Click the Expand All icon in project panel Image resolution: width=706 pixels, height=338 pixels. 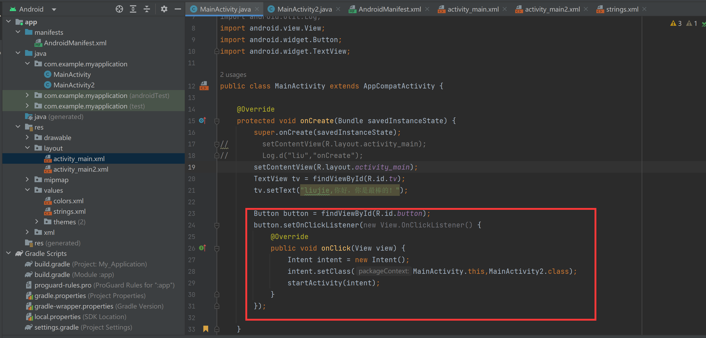(x=133, y=9)
